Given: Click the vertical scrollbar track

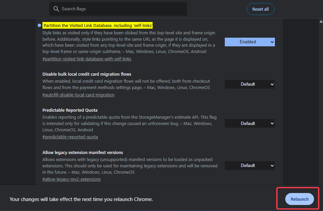Looking at the screenshot, I should pyautogui.click(x=321, y=103).
